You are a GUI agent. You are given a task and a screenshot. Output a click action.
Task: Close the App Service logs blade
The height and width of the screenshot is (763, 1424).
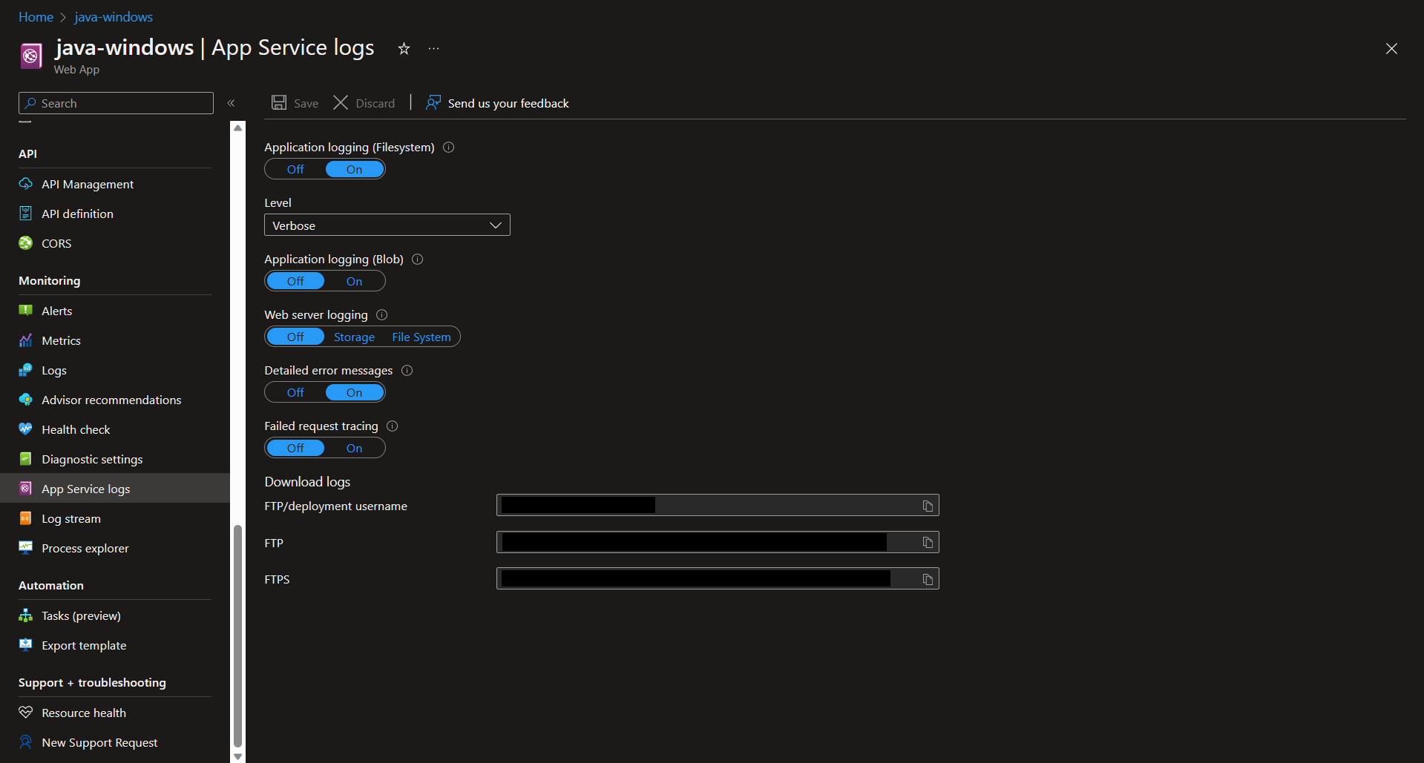click(x=1391, y=48)
